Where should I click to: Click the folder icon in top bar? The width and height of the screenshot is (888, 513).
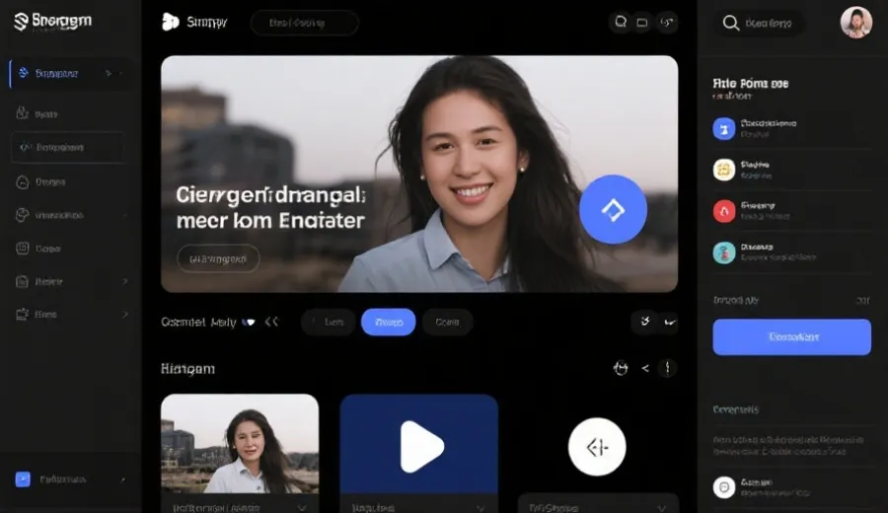pyautogui.click(x=643, y=22)
